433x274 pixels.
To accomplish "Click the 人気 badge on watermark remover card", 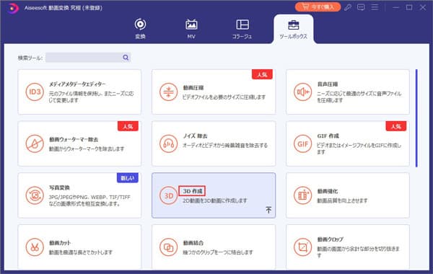I will (x=128, y=126).
